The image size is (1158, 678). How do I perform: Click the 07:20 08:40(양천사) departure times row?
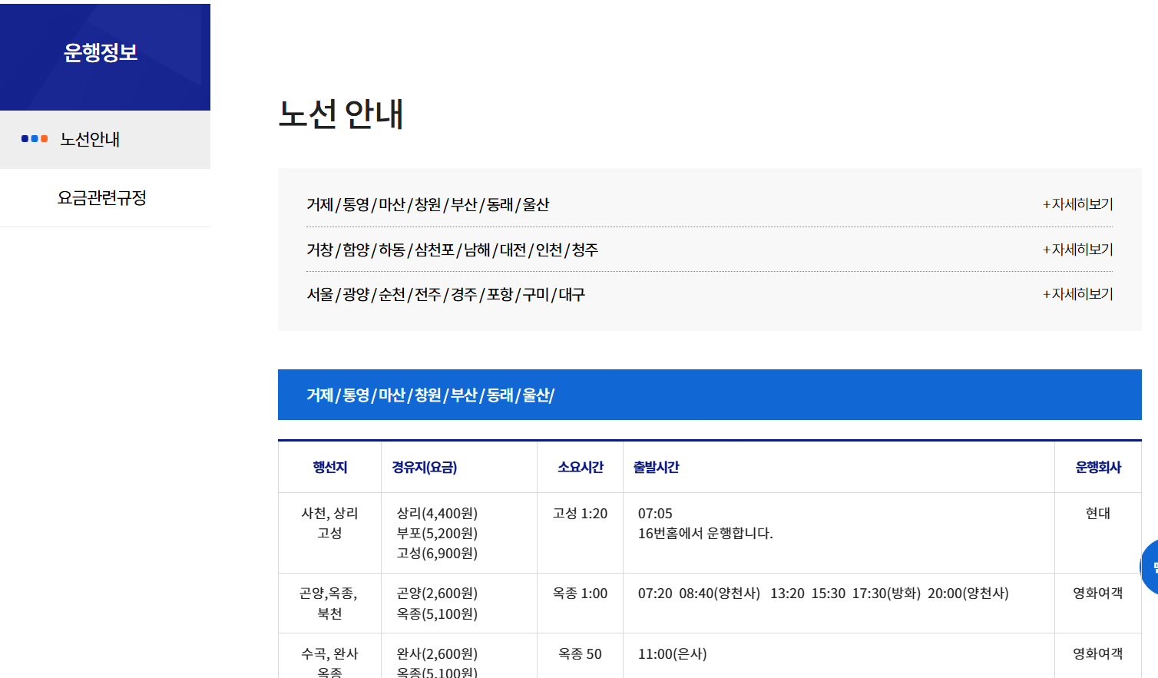tap(823, 593)
